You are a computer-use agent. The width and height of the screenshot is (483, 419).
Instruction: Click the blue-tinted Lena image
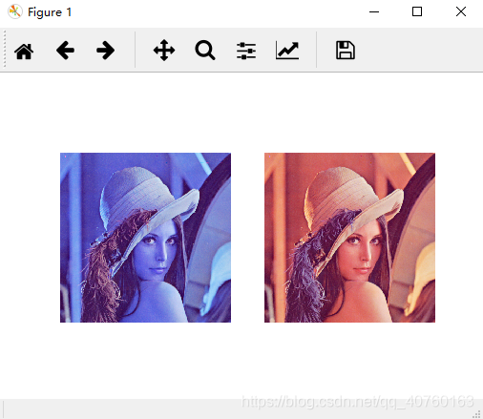coord(145,238)
